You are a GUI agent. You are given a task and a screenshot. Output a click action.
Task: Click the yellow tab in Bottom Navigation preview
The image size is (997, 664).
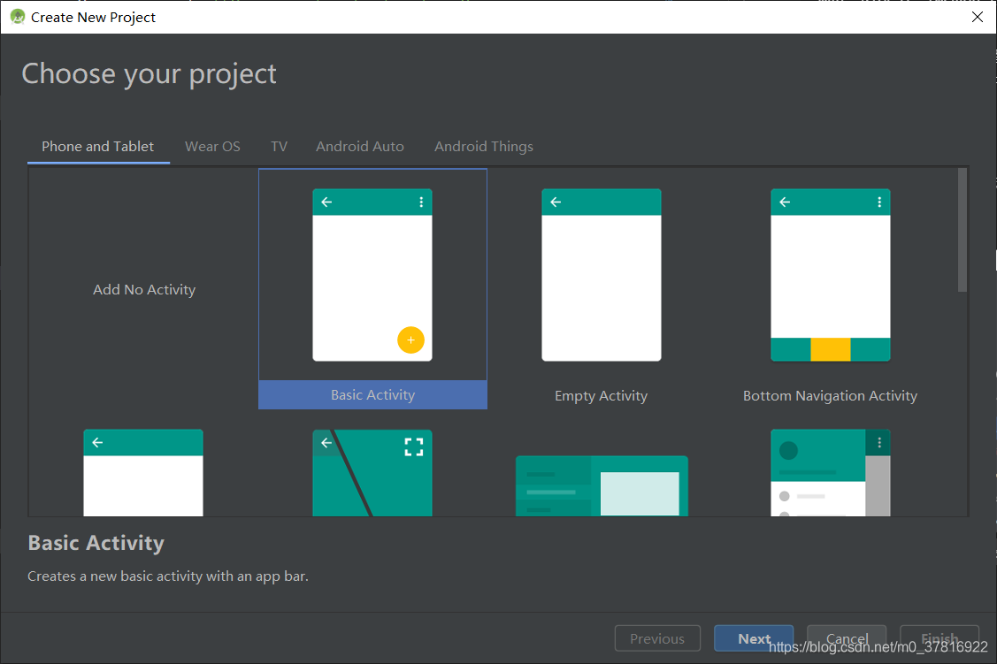coord(831,349)
